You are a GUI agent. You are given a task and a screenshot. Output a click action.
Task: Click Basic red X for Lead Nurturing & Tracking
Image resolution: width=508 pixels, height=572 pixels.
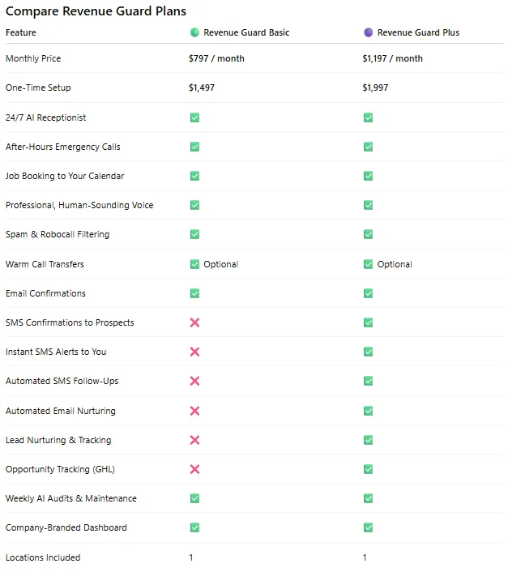[194, 440]
